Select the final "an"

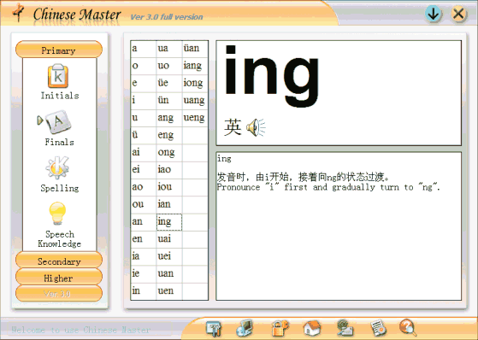coord(144,222)
